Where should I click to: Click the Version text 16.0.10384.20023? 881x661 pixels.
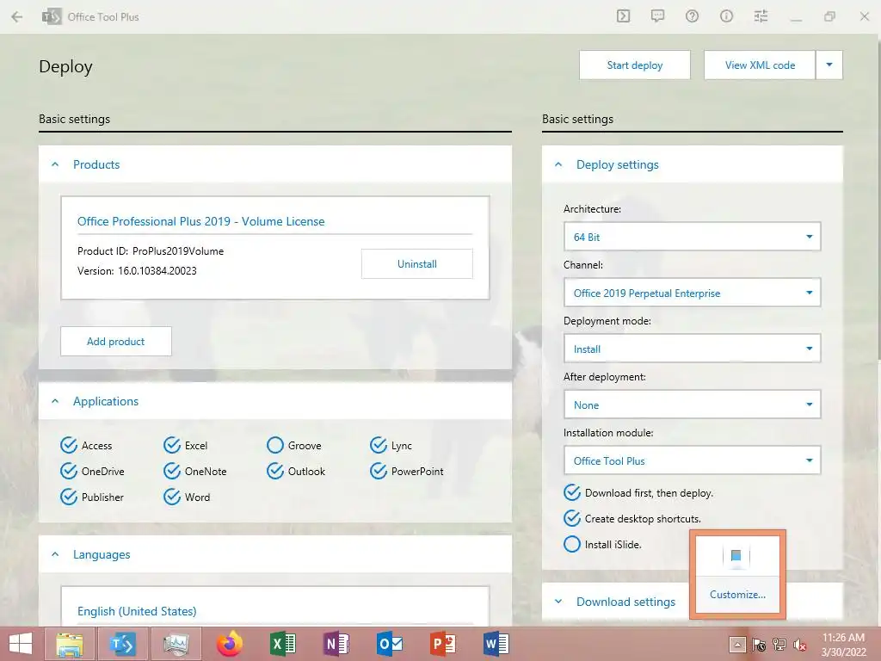click(157, 271)
